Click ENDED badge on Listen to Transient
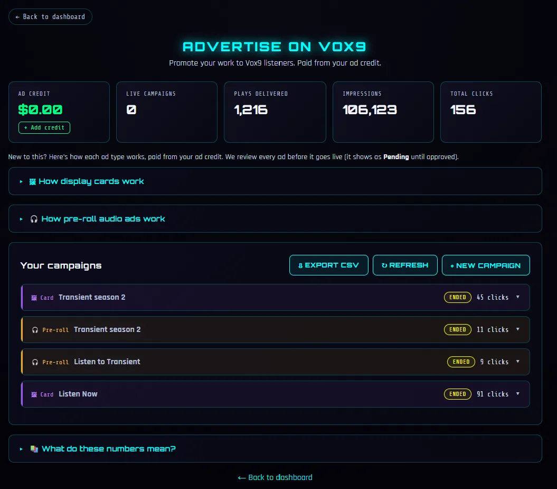The width and height of the screenshot is (557, 489). (x=461, y=362)
